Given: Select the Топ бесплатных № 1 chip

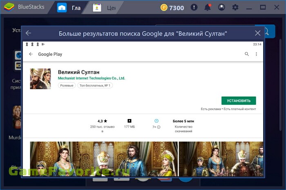Looking at the screenshot, I should [95, 85].
